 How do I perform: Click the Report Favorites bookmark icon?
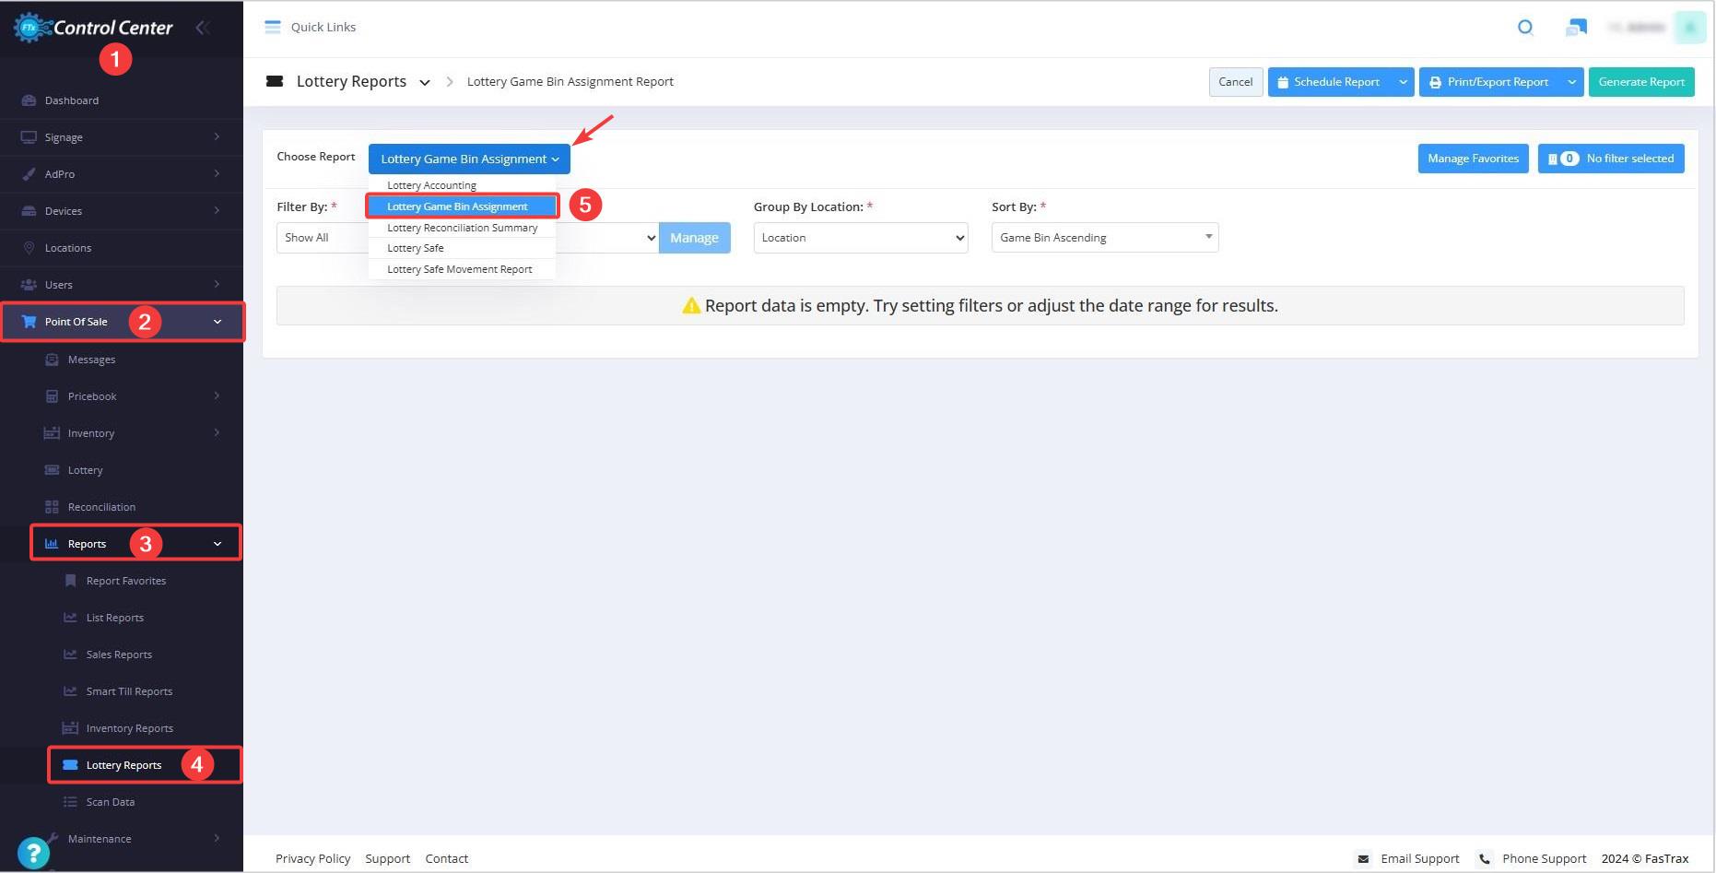pyautogui.click(x=70, y=581)
